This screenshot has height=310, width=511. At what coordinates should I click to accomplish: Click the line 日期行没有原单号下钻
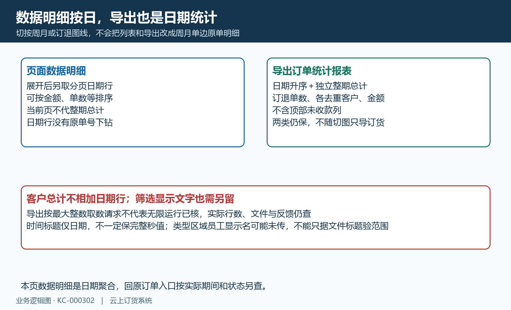point(70,122)
